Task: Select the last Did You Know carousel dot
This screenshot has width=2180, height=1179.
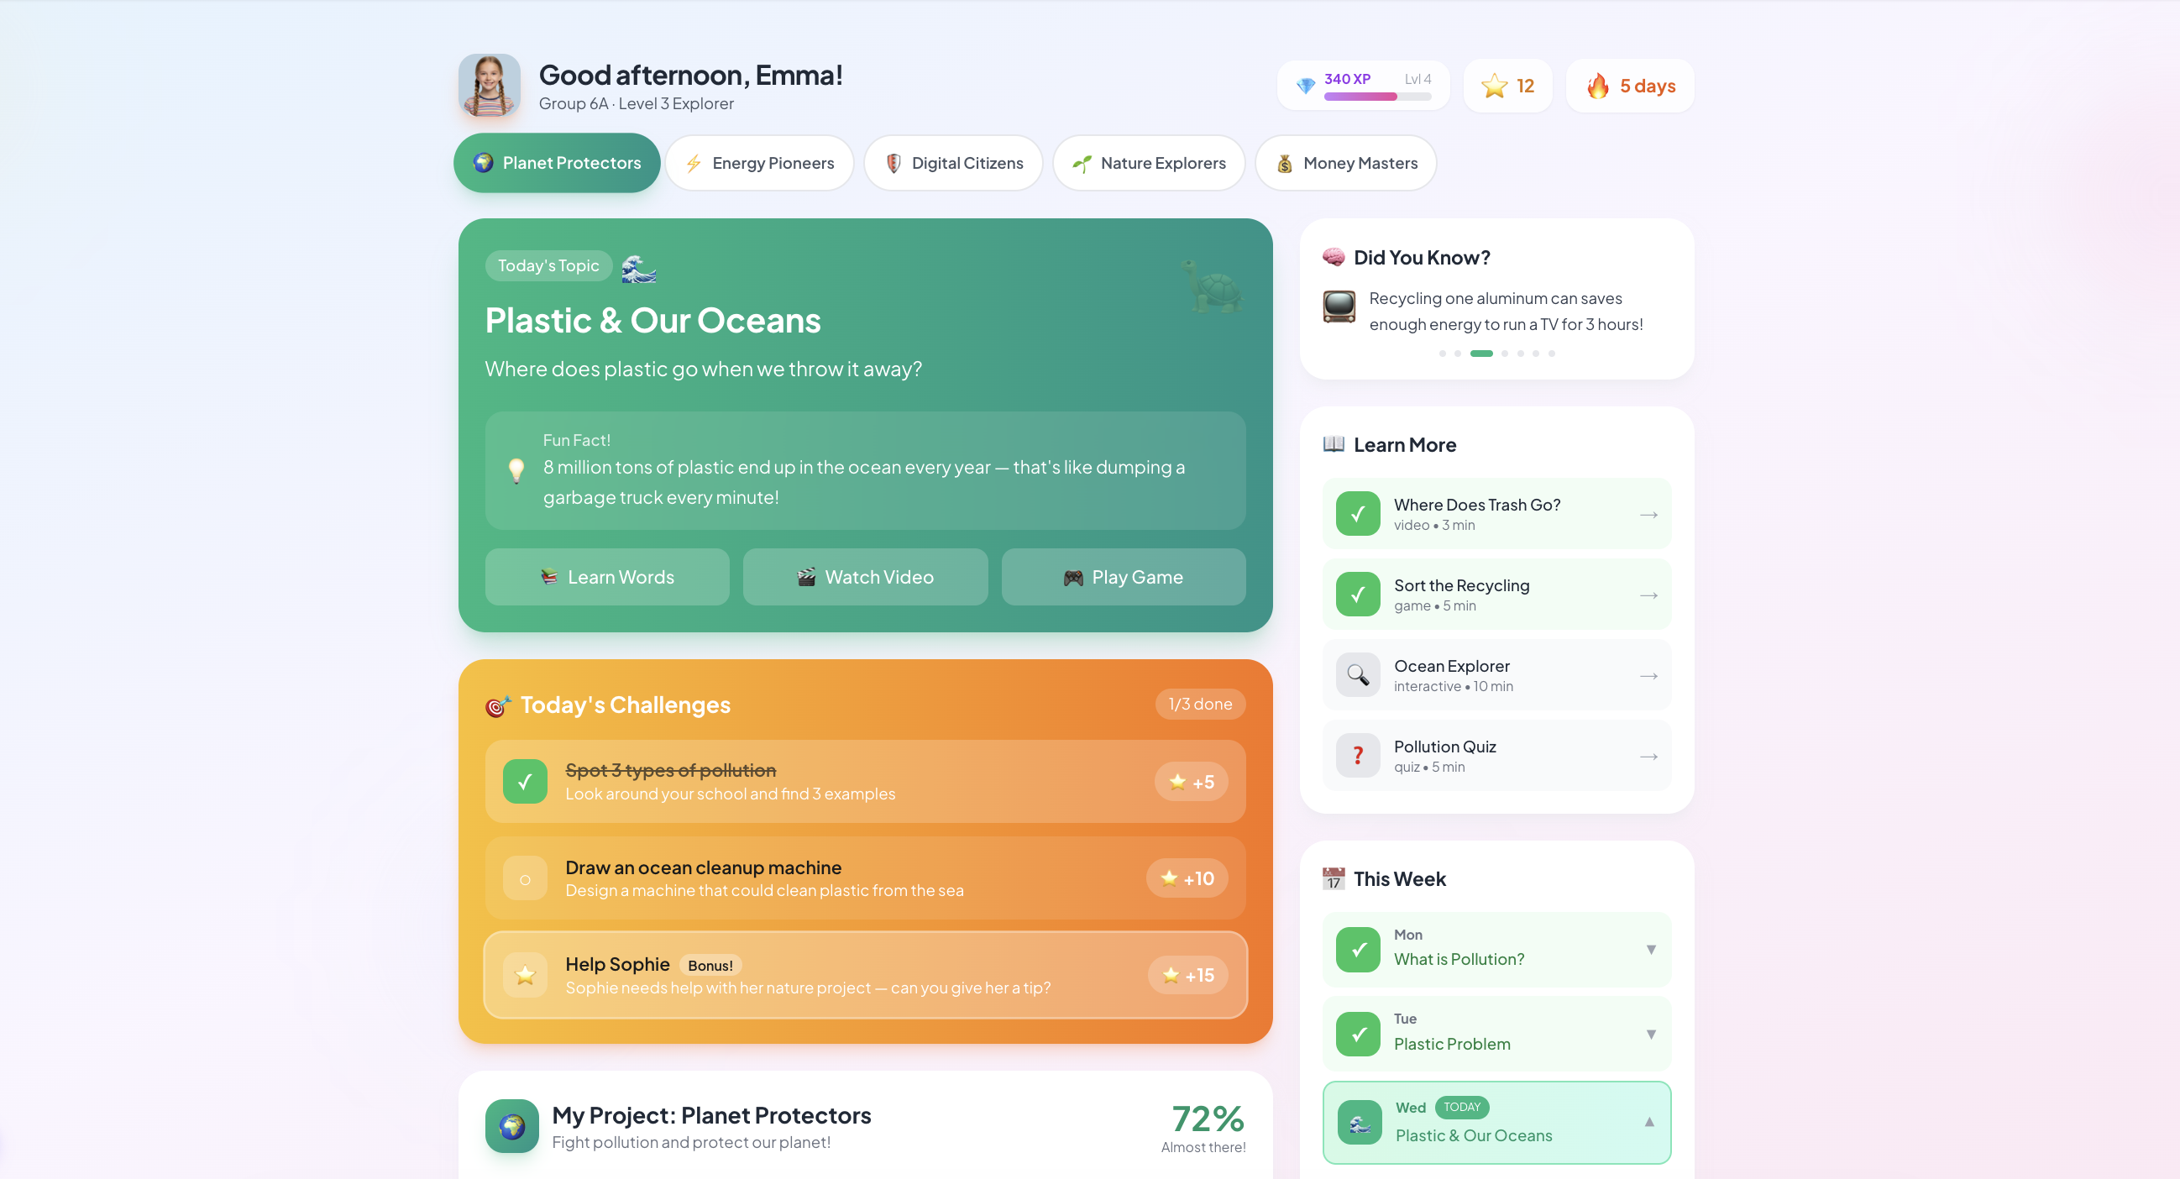Action: (1551, 354)
